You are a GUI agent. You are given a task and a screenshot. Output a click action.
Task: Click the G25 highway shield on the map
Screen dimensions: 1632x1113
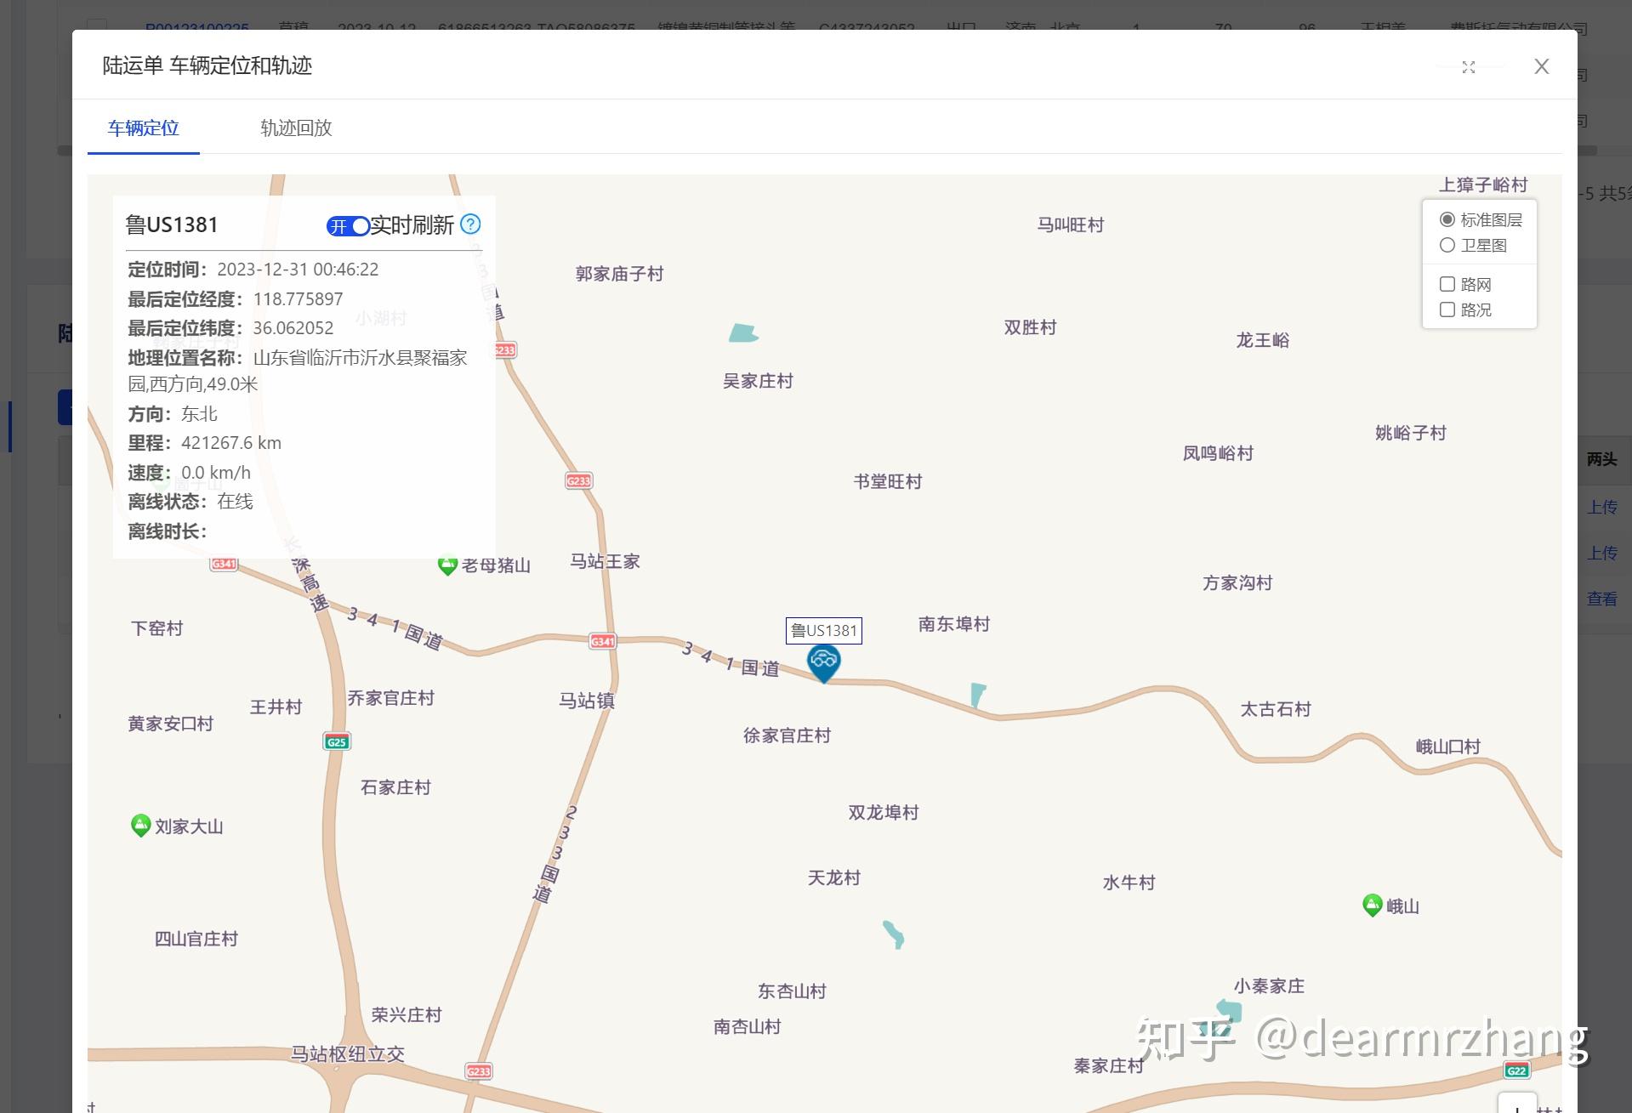pyautogui.click(x=337, y=741)
